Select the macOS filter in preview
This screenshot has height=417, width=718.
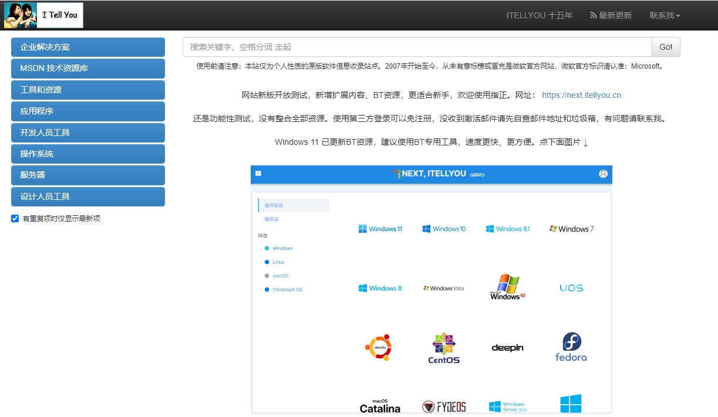pyautogui.click(x=277, y=276)
